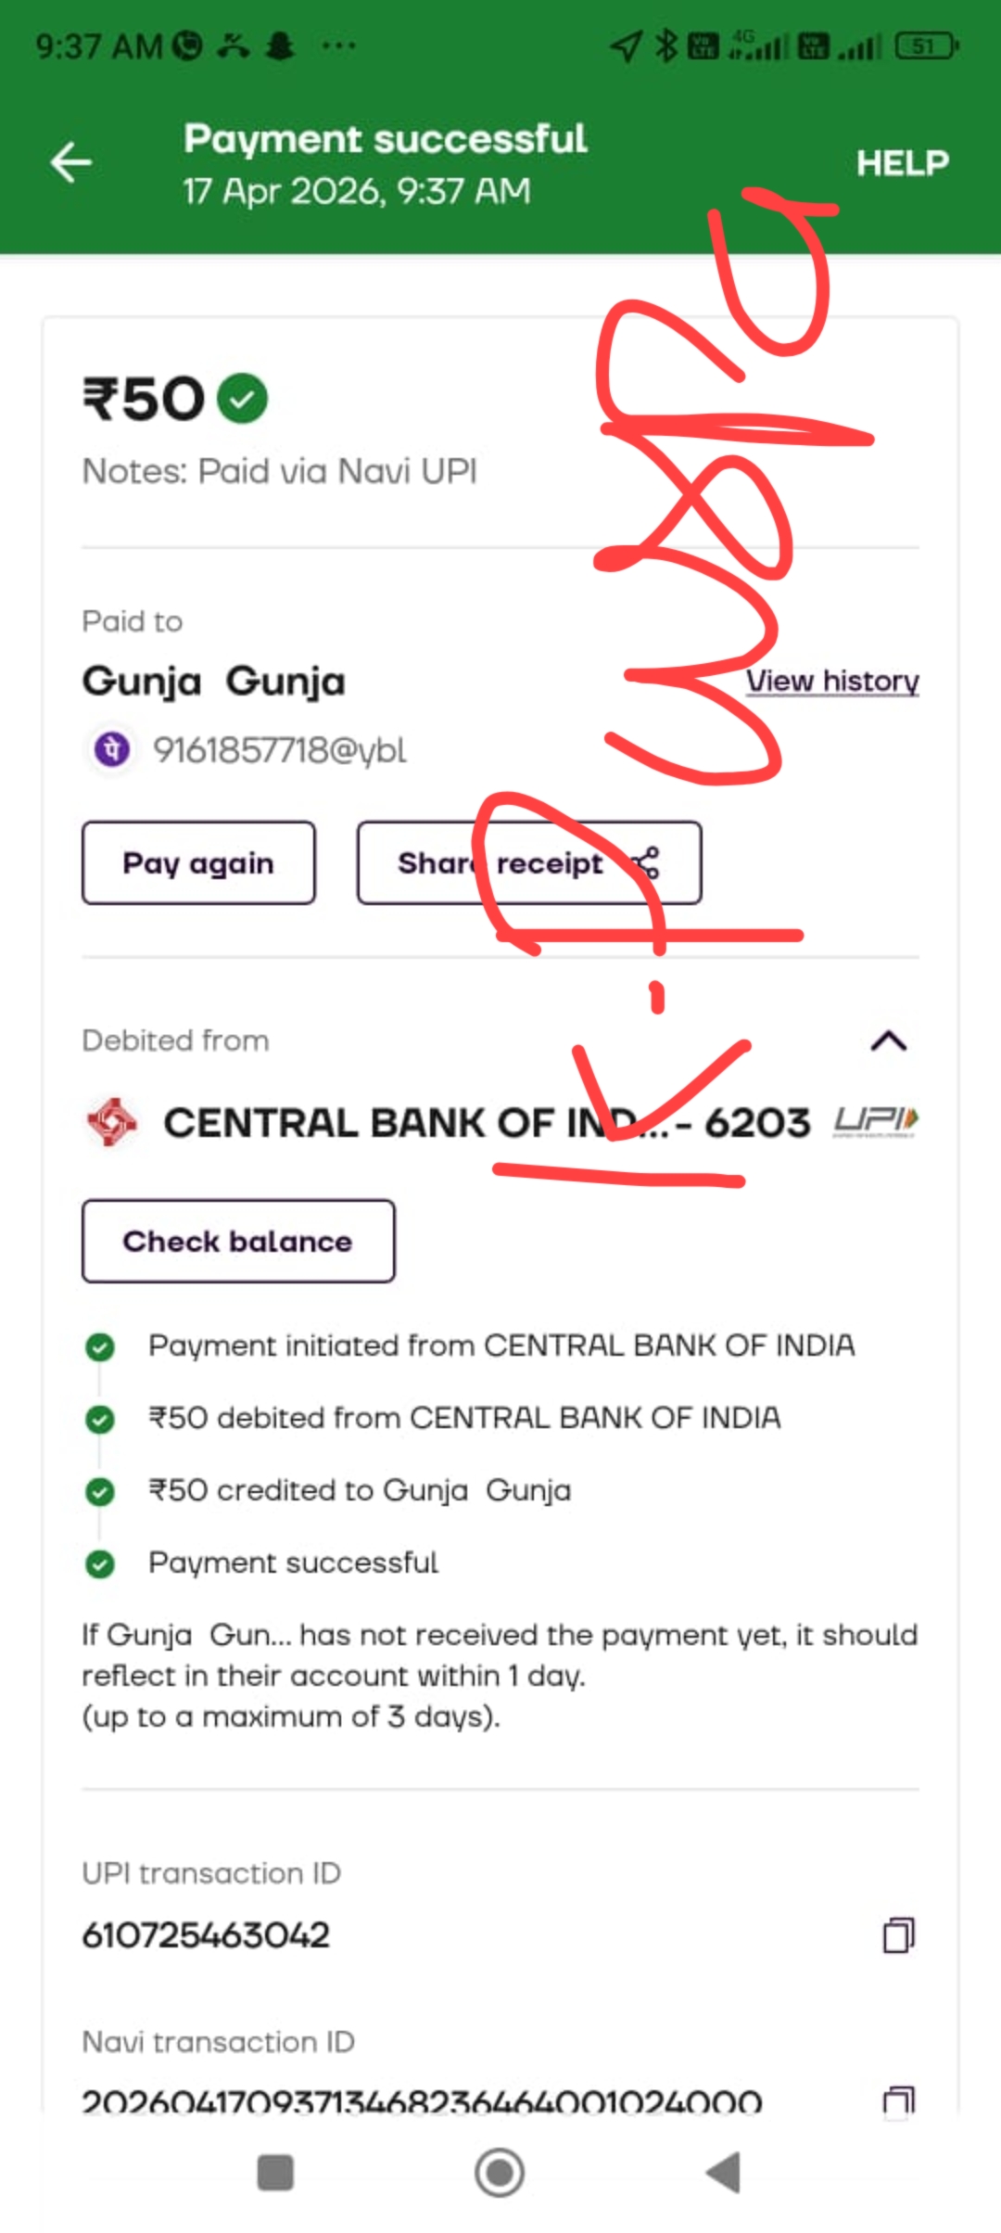Tap the Payment initiated status checkmark
The image size is (1001, 2233).
(100, 1346)
